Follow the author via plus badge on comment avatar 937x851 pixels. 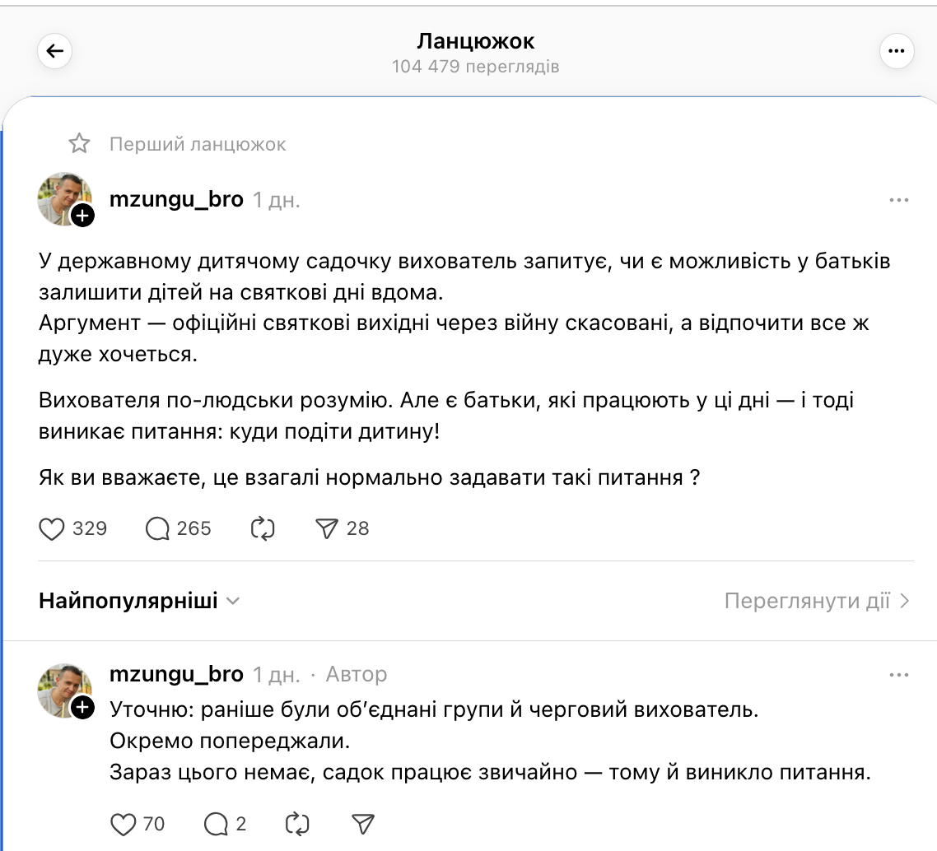tap(83, 709)
